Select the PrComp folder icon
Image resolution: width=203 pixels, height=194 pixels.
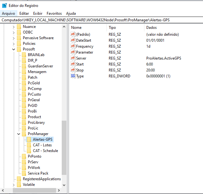point(24,89)
